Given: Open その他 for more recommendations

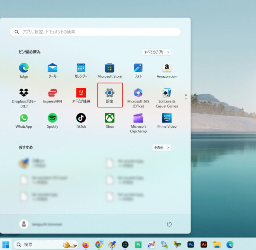Looking at the screenshot, I should click(162, 148).
